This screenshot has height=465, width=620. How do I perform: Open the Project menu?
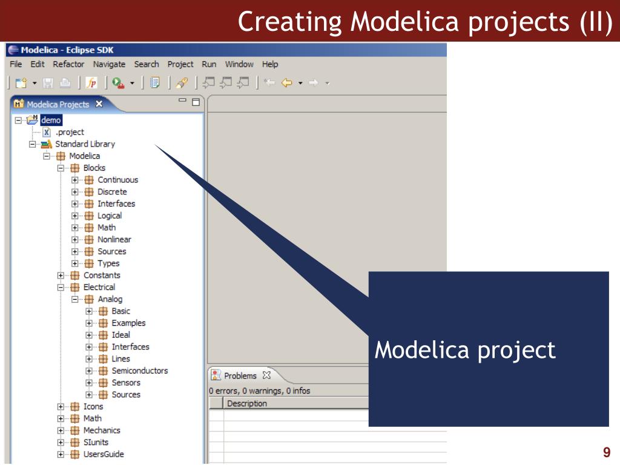click(x=180, y=64)
